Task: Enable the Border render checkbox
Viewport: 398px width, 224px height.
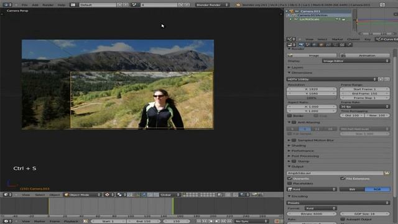Action: tap(289, 116)
